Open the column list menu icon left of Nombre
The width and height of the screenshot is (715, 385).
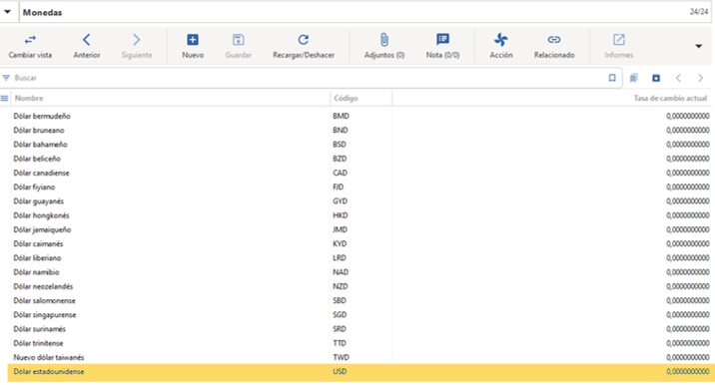coord(5,98)
